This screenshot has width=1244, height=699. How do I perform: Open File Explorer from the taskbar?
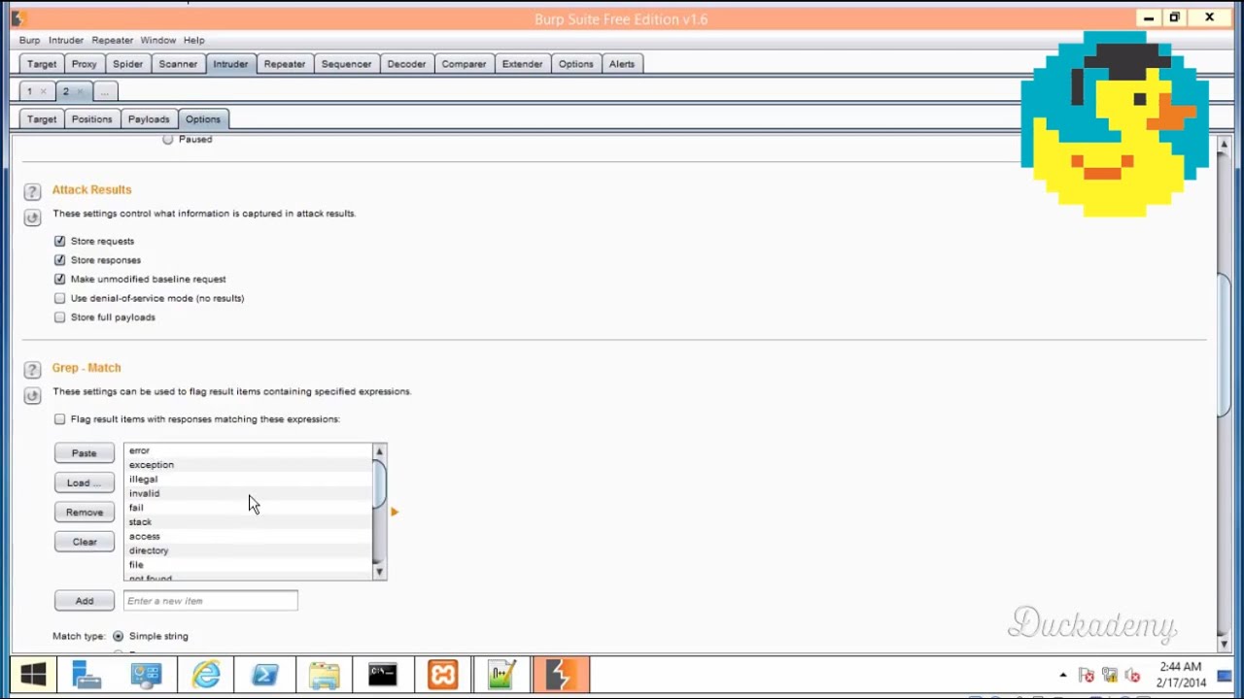point(325,675)
